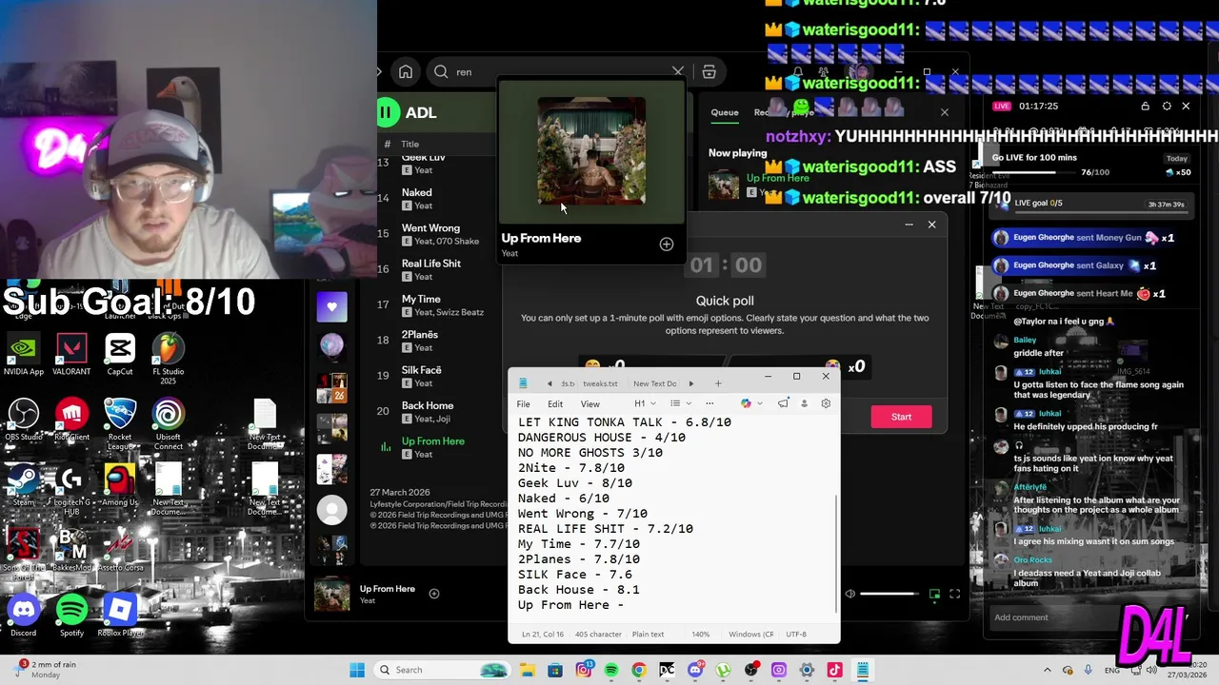Open Notepad View menu
This screenshot has width=1219, height=685.
pos(590,404)
